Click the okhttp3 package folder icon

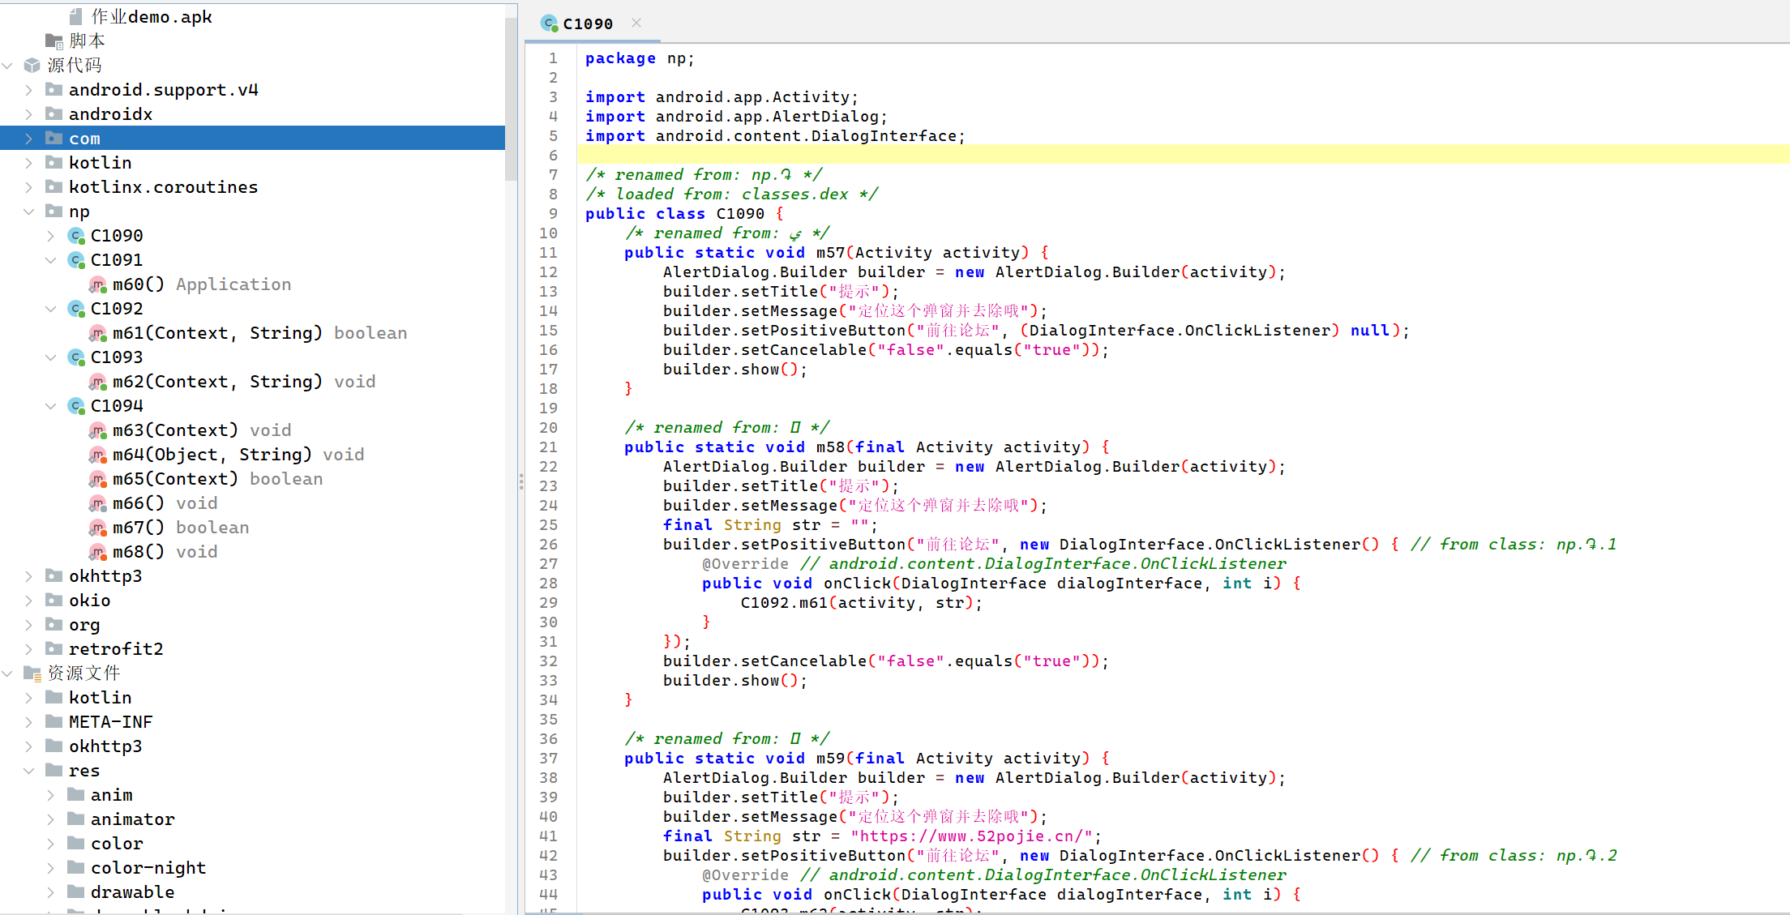[x=54, y=576]
